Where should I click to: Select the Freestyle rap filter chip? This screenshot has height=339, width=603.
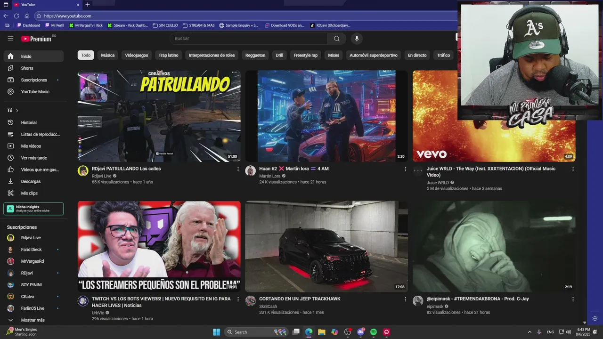(306, 56)
